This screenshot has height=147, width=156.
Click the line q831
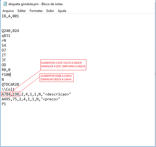[x=6, y=36]
